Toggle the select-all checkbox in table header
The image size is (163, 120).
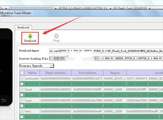(22, 73)
